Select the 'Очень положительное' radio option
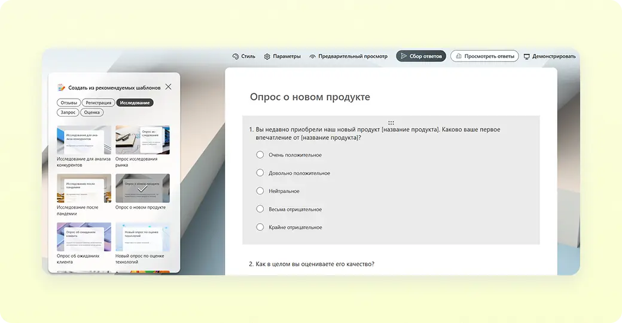Screen dimensions: 622x323 pyautogui.click(x=260, y=155)
